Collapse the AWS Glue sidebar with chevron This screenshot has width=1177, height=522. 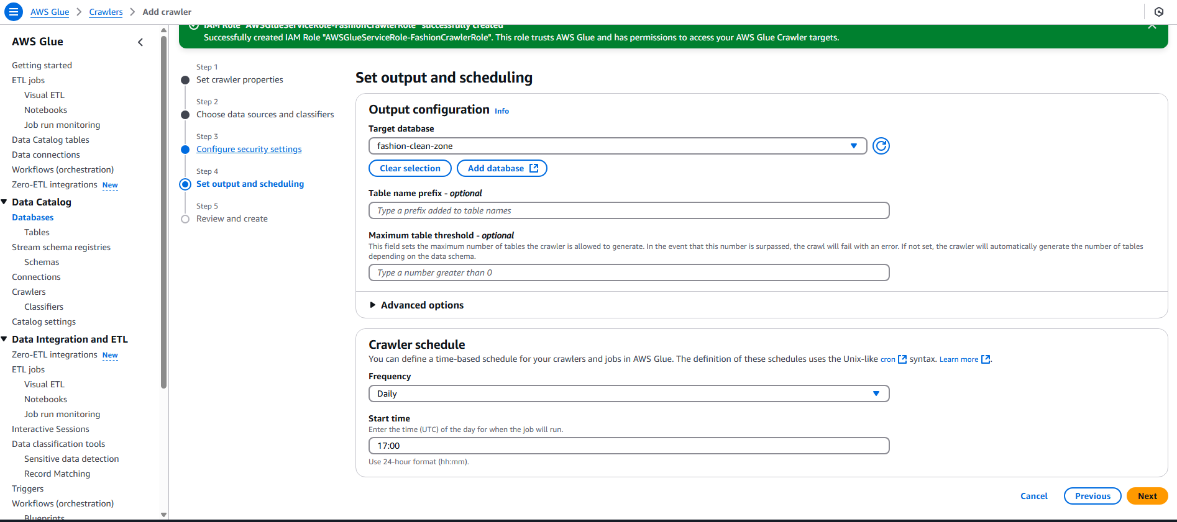click(140, 42)
